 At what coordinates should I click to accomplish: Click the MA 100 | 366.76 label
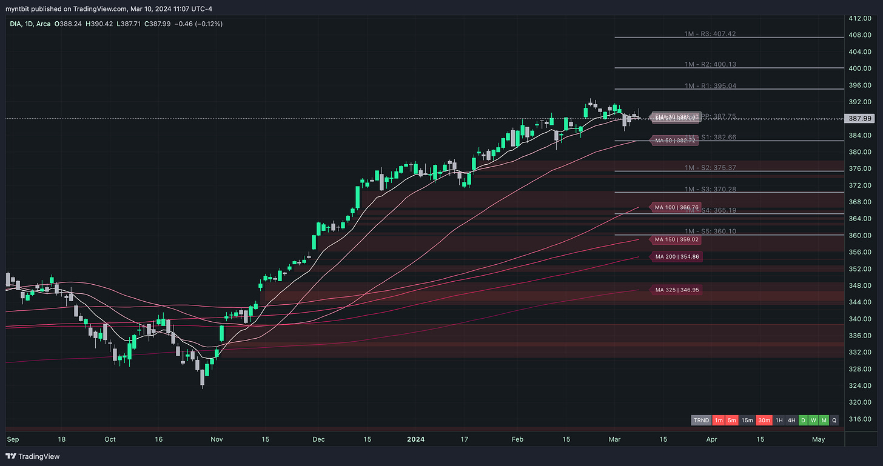coord(676,208)
